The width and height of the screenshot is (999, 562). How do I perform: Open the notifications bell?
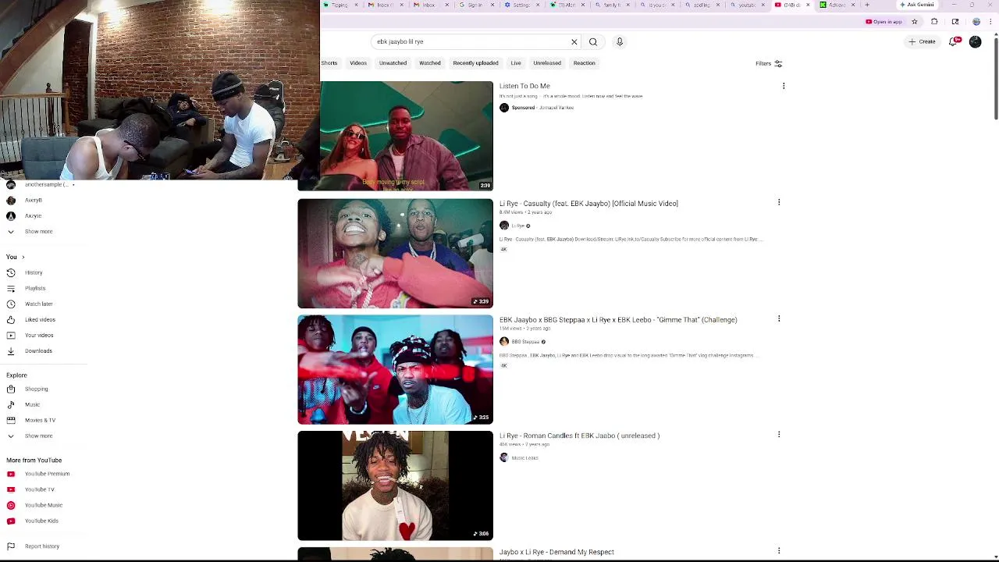(953, 41)
